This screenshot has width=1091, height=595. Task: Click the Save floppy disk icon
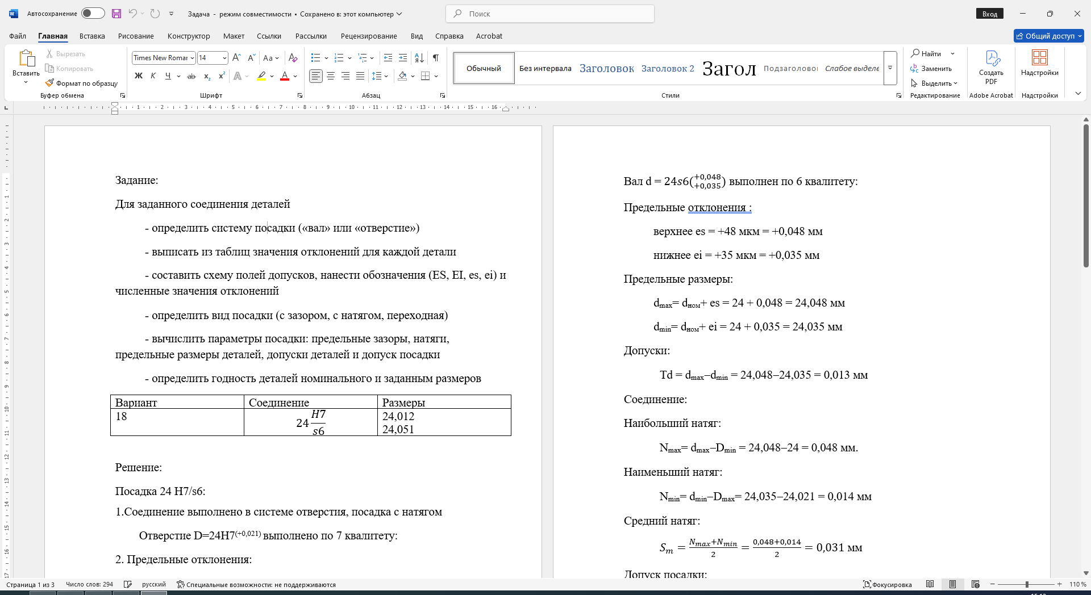tap(116, 14)
